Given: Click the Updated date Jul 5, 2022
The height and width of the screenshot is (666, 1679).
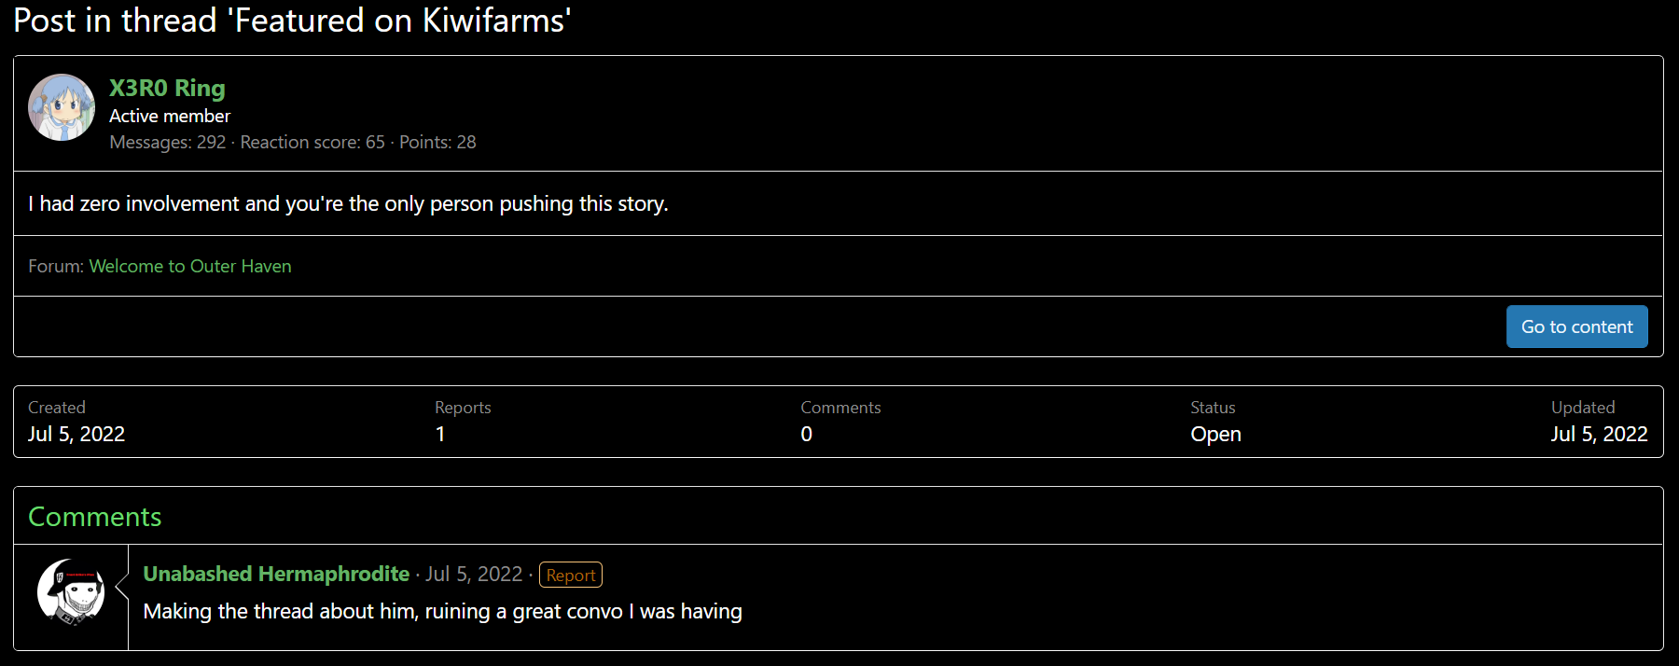Looking at the screenshot, I should [x=1599, y=434].
